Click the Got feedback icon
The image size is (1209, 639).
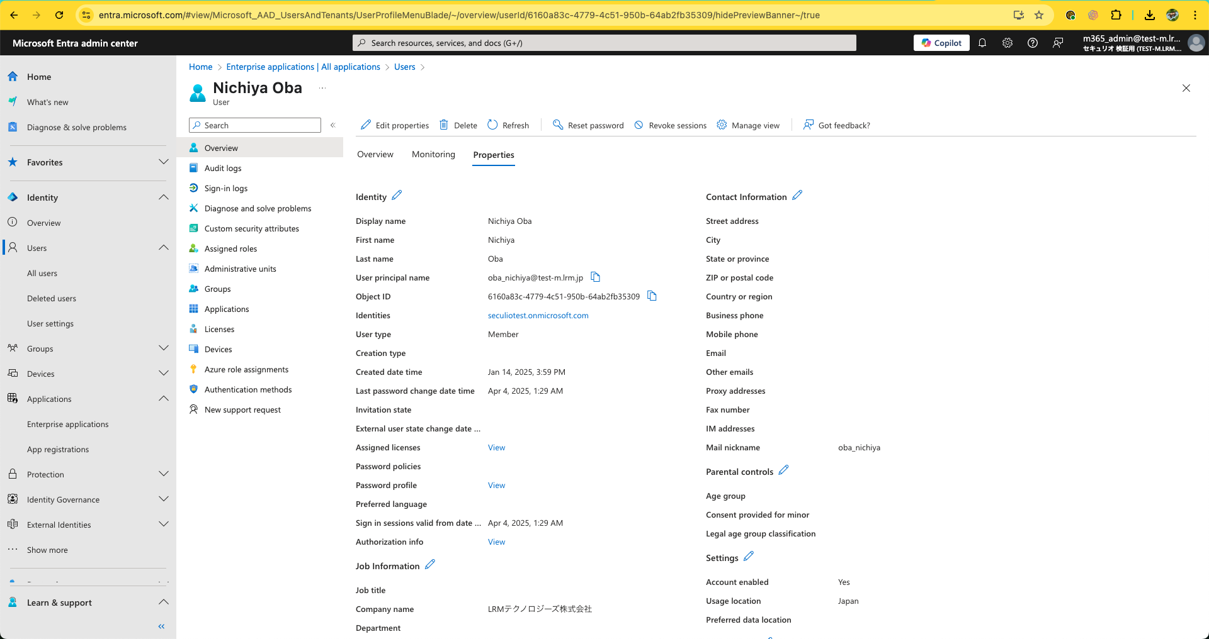[x=809, y=125]
